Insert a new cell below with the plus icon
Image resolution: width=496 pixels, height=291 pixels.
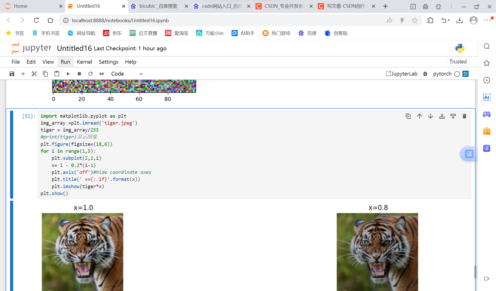click(23, 74)
